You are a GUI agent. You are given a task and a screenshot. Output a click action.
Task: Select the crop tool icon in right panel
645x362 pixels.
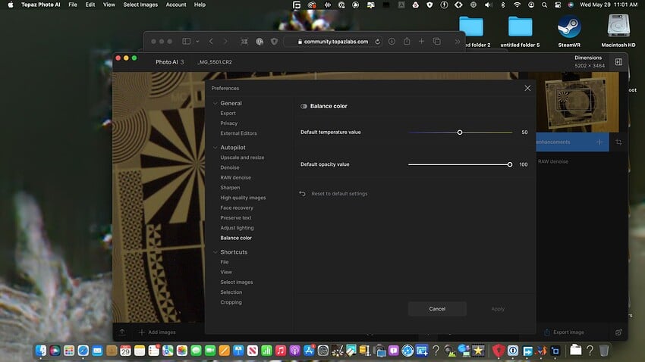tap(618, 142)
